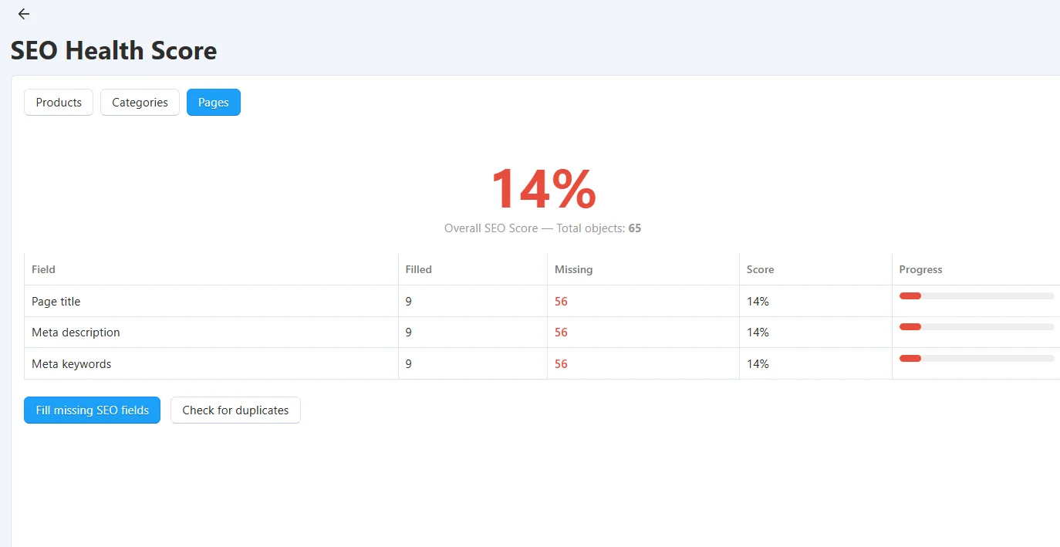The height and width of the screenshot is (547, 1060).
Task: Click filled count 9 for Meta keywords
Action: pyautogui.click(x=409, y=364)
